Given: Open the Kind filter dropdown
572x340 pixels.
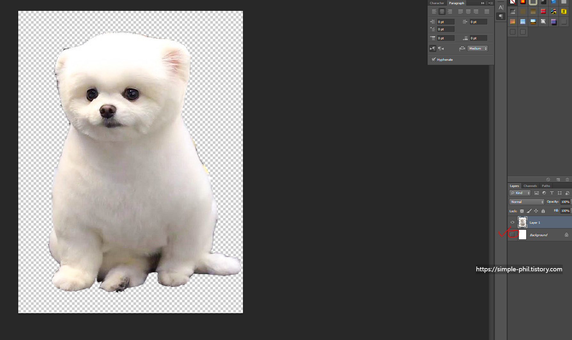Looking at the screenshot, I should coord(520,193).
